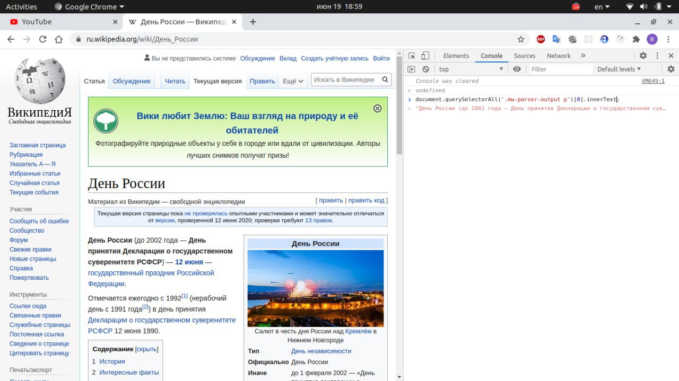Close the DevTools panel
Viewport: 679px width, 381px height.
pyautogui.click(x=671, y=56)
